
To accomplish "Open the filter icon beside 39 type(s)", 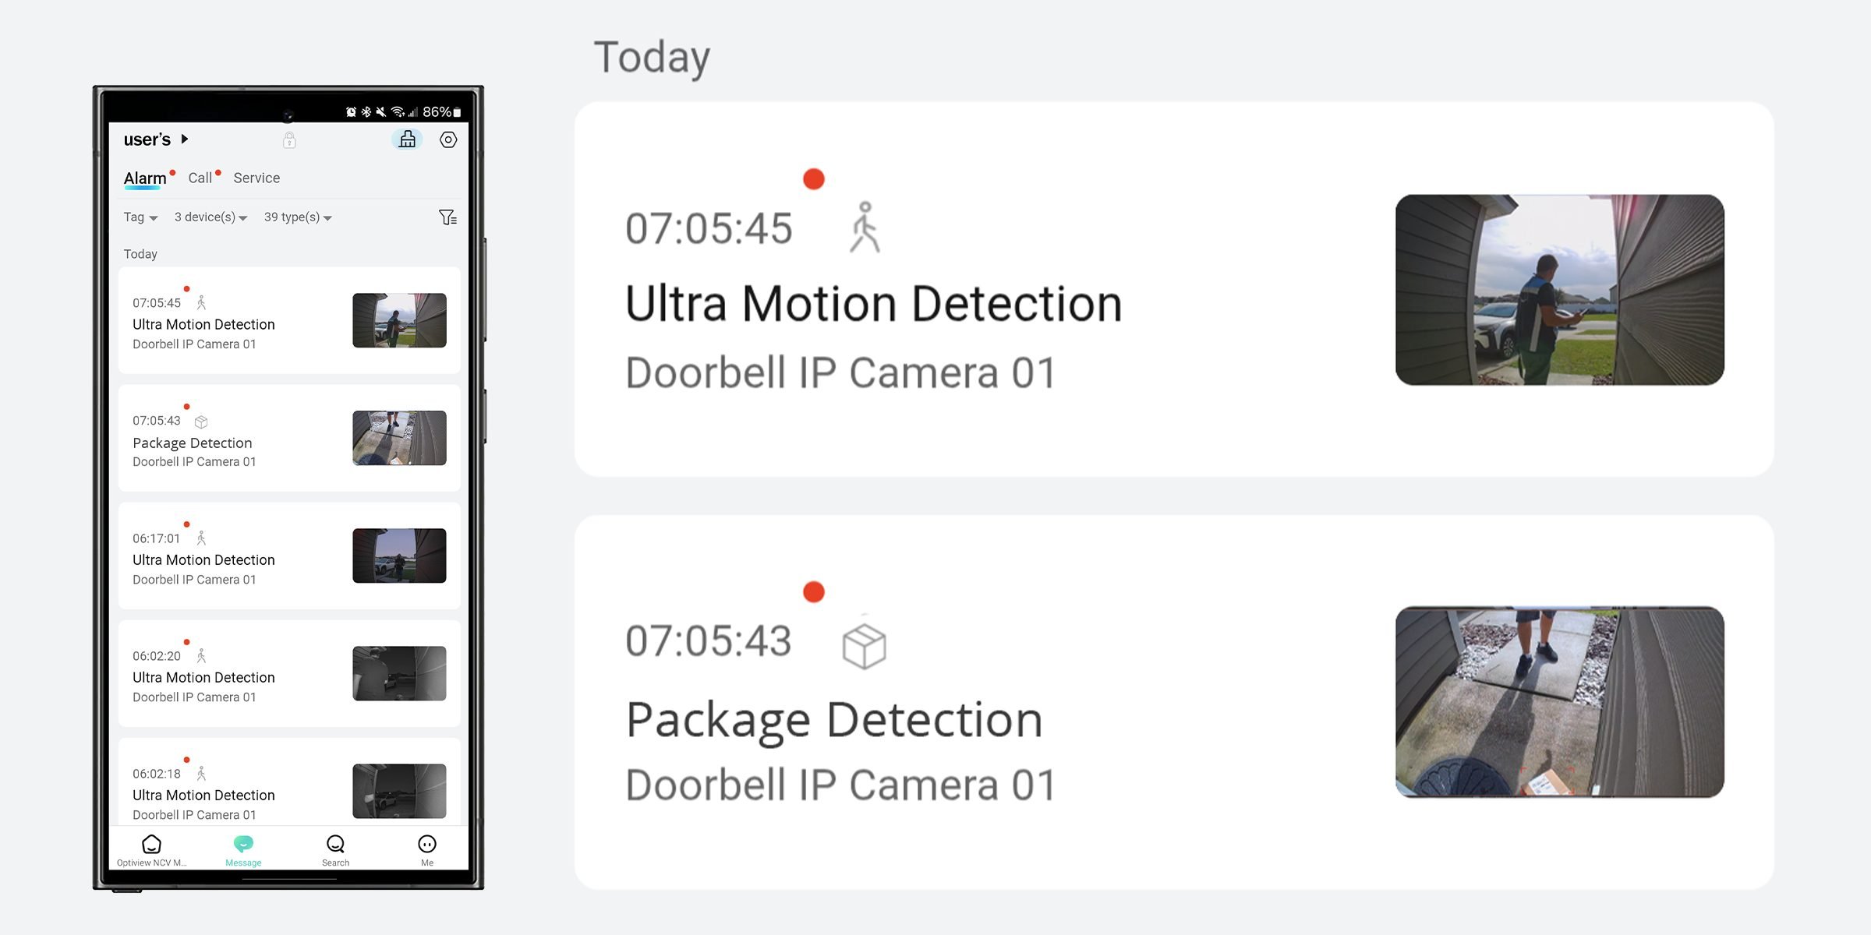I will [x=447, y=217].
